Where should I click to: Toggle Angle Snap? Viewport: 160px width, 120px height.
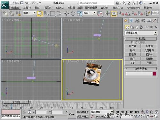pyautogui.click(x=128, y=13)
